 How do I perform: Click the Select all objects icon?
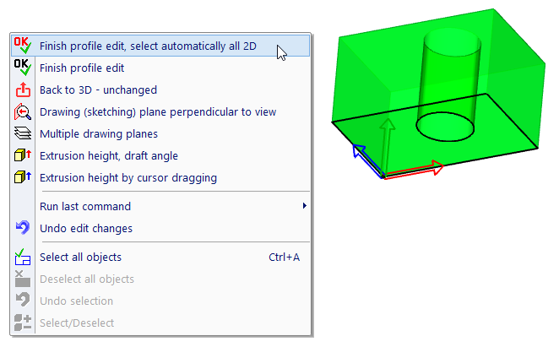pos(22,257)
